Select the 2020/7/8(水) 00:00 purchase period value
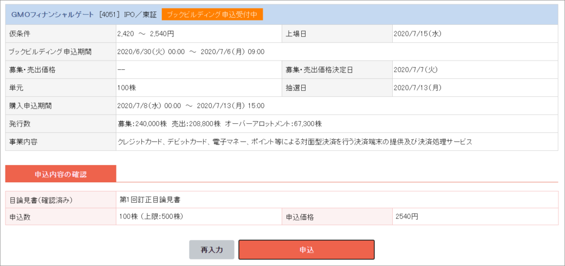 pos(191,106)
